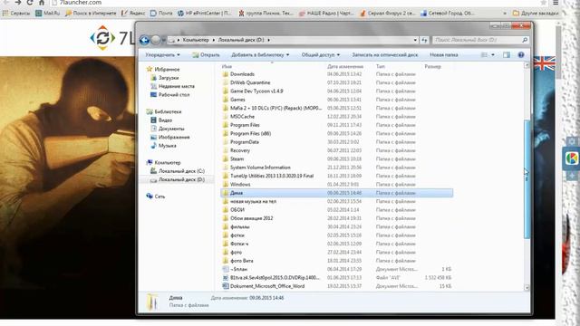Click the folder icon of Steam
This screenshot has width=580, height=326.
[x=226, y=159]
